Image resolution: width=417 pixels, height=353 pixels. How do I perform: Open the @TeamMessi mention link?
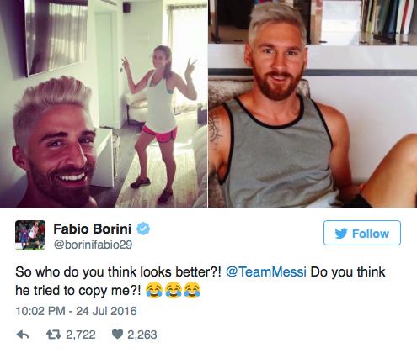266,271
